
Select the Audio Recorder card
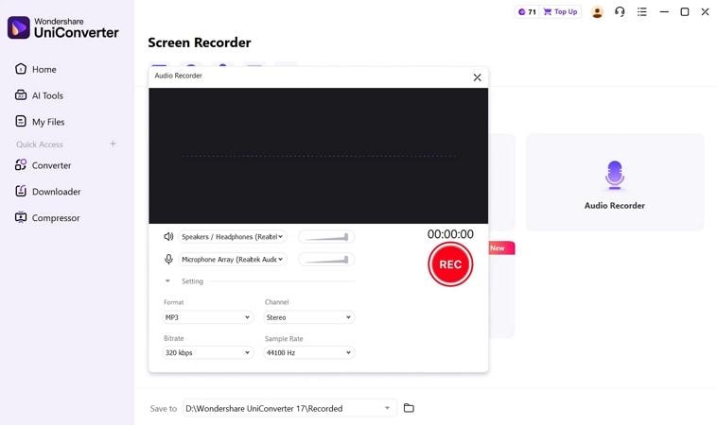click(615, 182)
